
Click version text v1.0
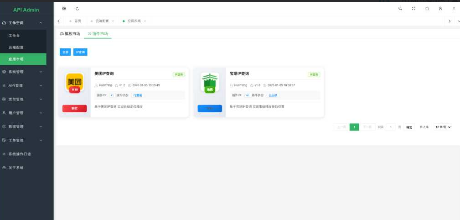(257, 85)
